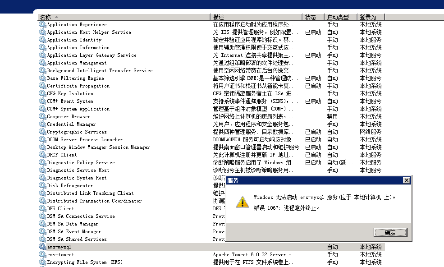
Task: Select the DSM SA Data Manager row
Action: 132,224
